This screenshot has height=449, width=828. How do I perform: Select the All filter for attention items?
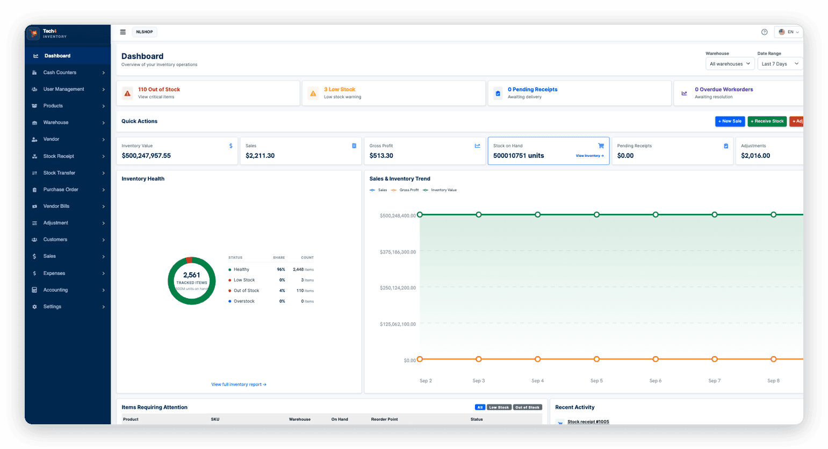[x=480, y=407]
